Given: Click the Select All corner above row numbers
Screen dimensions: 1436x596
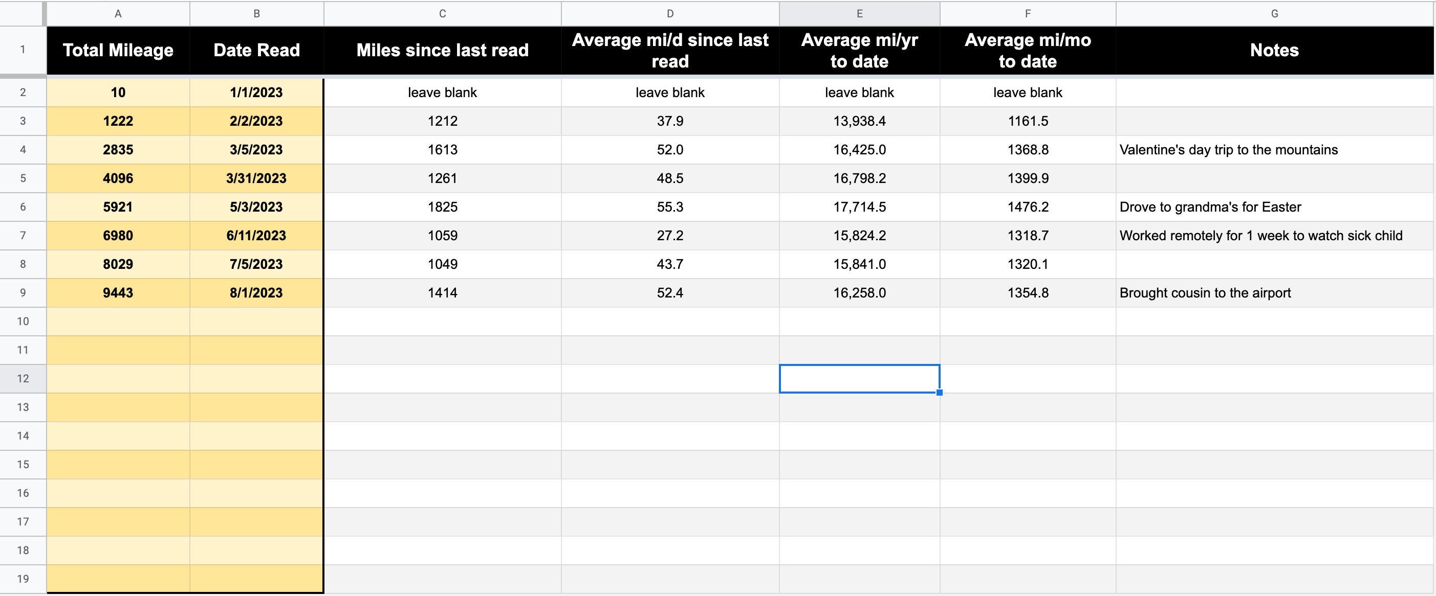Looking at the screenshot, I should point(23,14).
